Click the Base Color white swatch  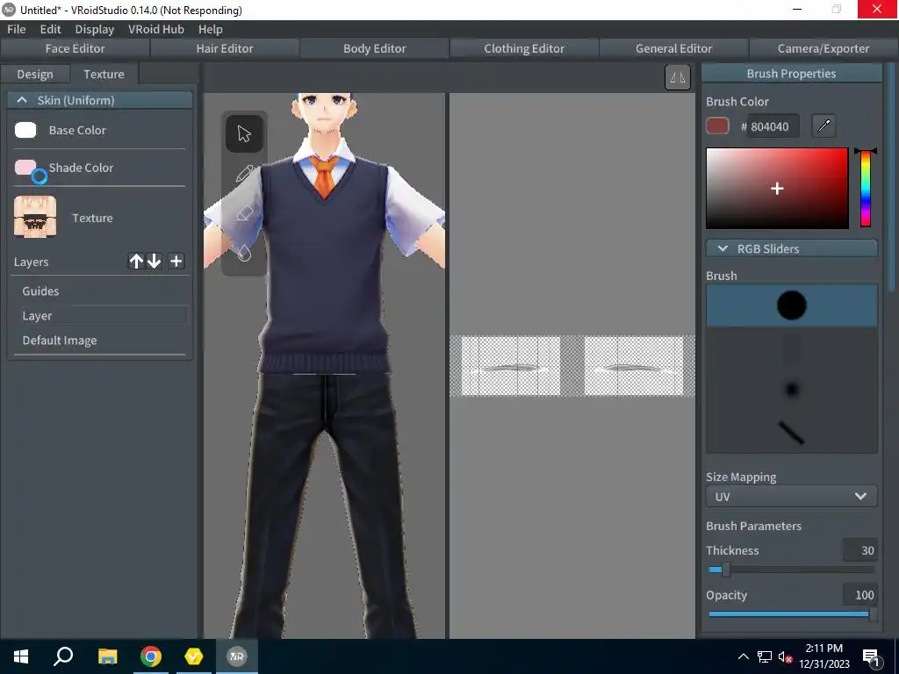click(x=25, y=130)
